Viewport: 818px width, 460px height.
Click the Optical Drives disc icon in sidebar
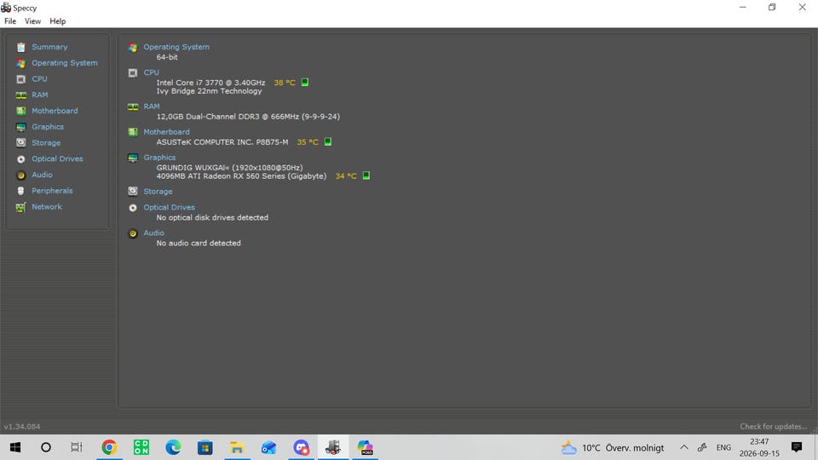pos(20,159)
